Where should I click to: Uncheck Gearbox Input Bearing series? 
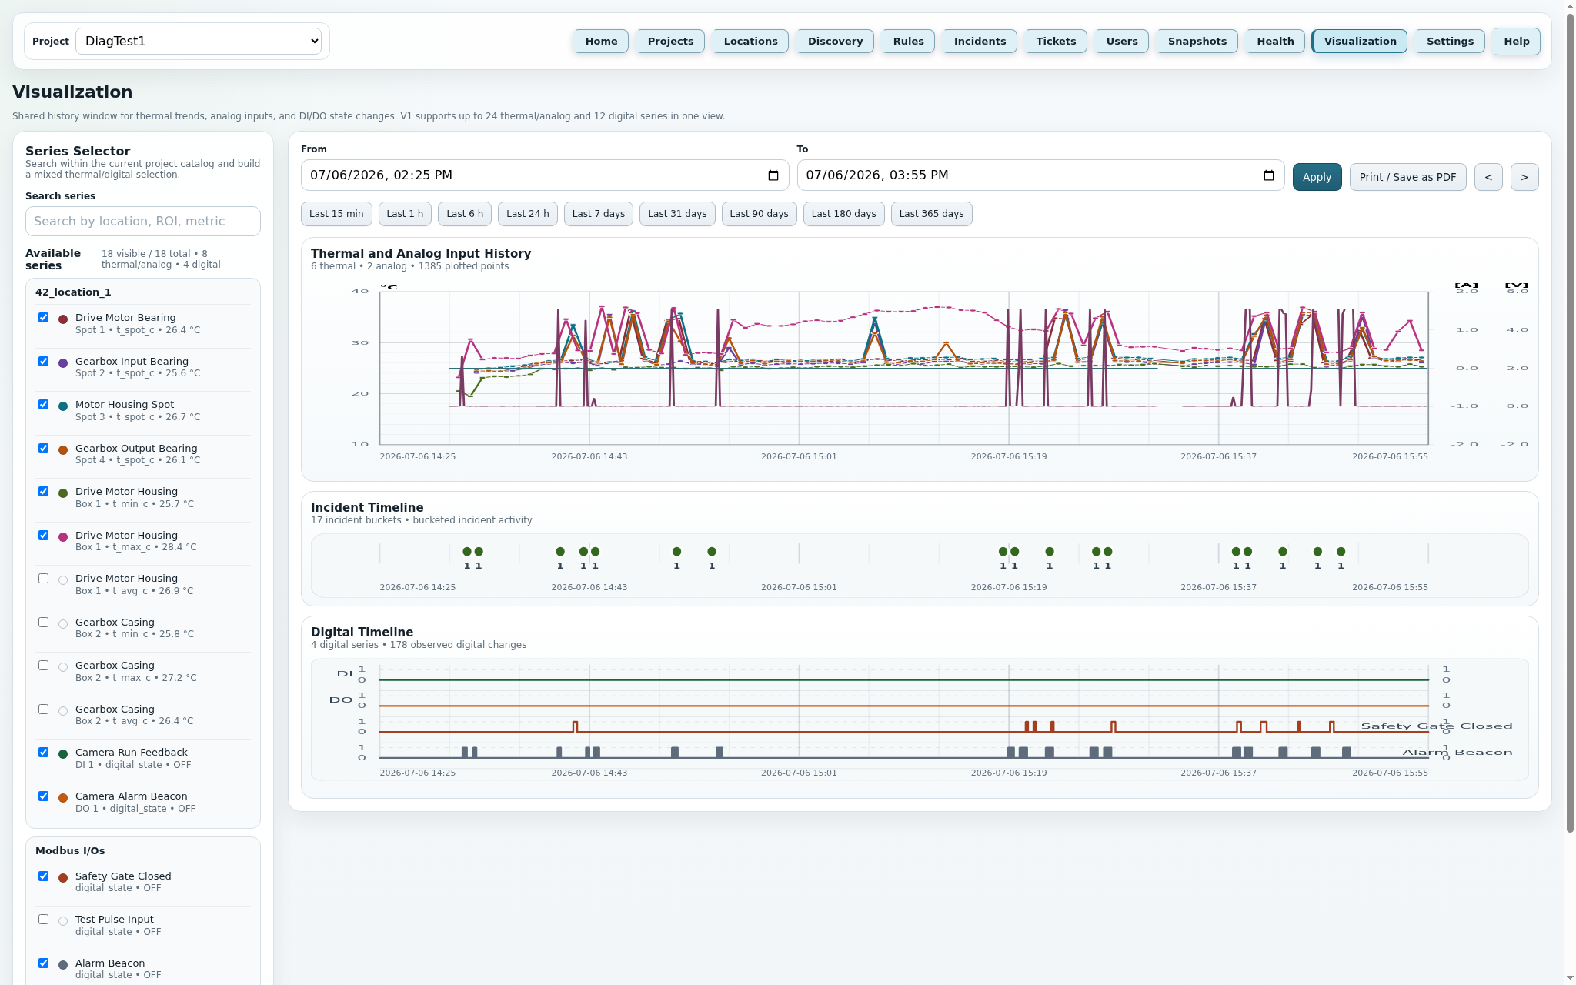pyautogui.click(x=43, y=362)
